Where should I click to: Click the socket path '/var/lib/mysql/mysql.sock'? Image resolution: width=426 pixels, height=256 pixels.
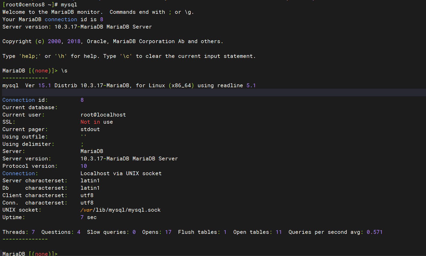[x=121, y=210]
